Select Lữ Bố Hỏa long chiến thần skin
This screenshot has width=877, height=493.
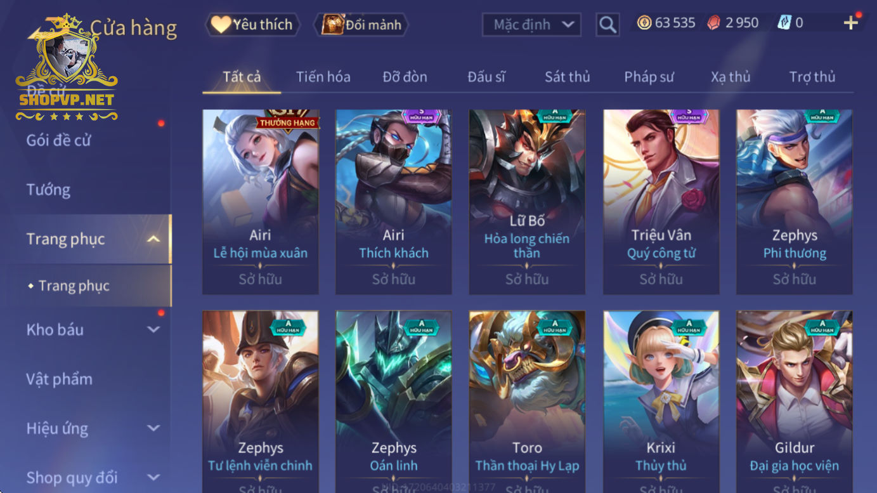pos(527,202)
